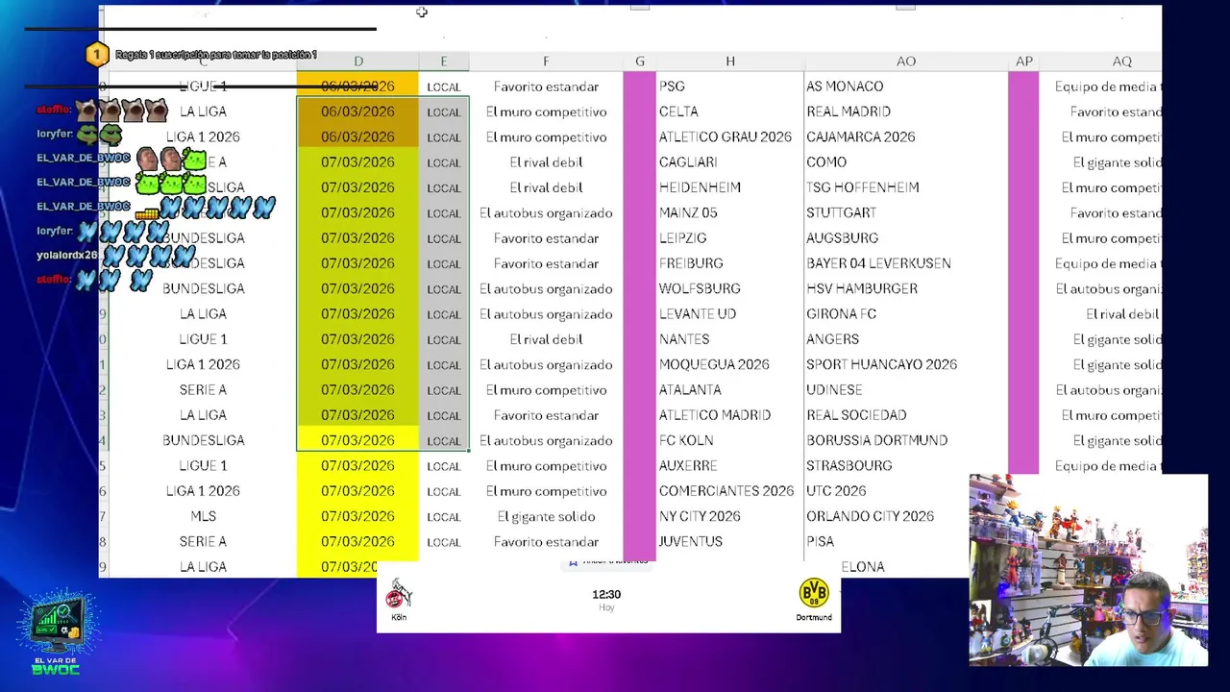This screenshot has width=1230, height=692.
Task: Click HSV HAMBURGER cell
Action: click(906, 288)
